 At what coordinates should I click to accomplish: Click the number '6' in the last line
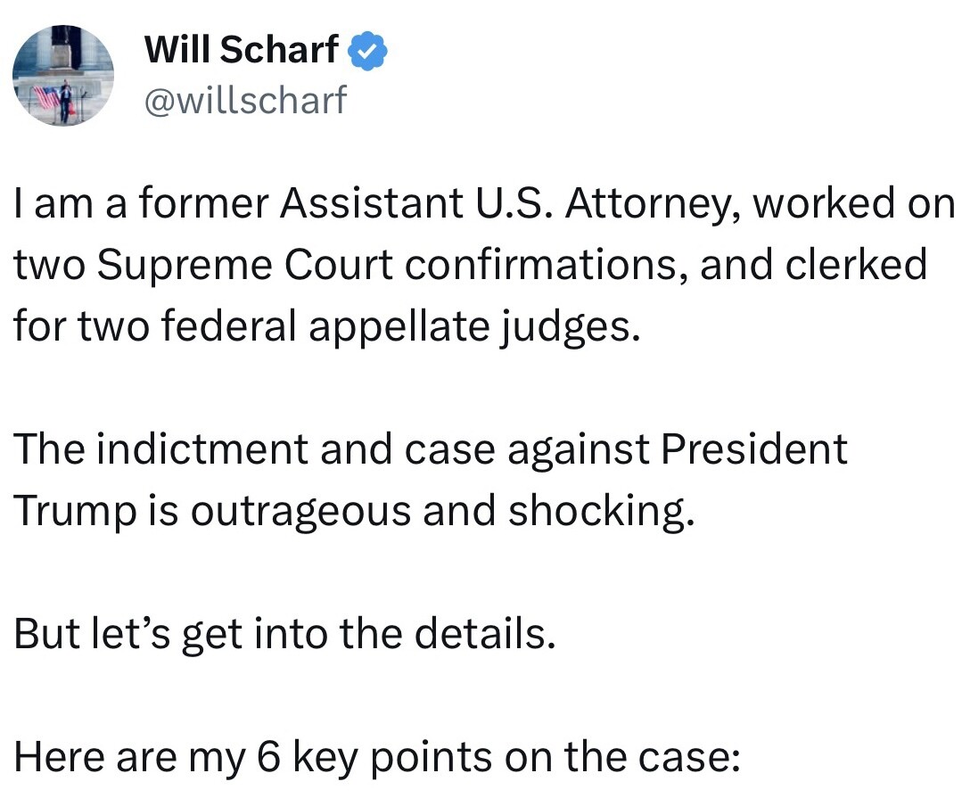coord(268,756)
